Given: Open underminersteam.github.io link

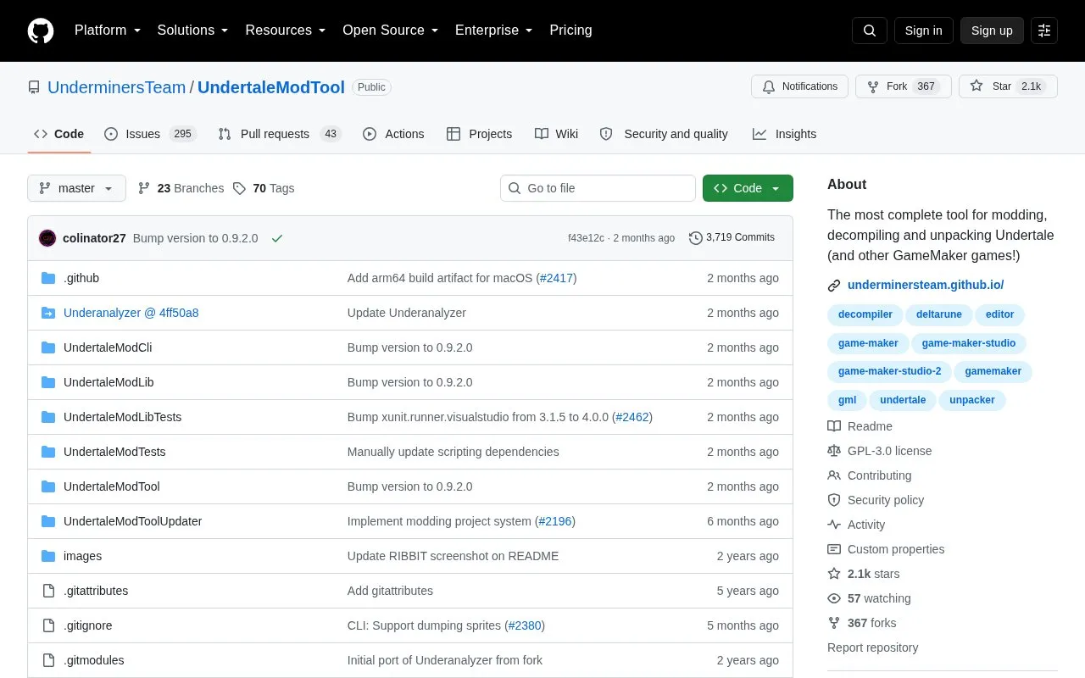Looking at the screenshot, I should pos(926,286).
